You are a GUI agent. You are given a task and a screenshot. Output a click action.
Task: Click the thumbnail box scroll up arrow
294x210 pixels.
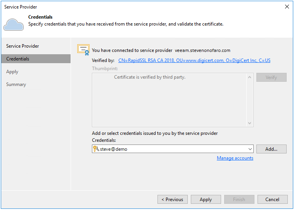coord(250,77)
